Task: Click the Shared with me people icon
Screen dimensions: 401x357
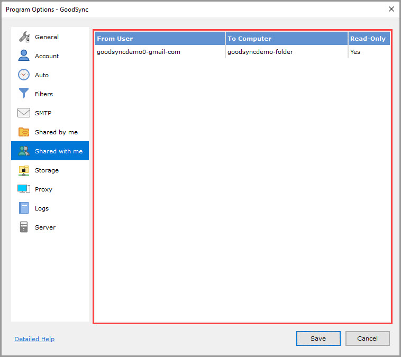Action: pyautogui.click(x=24, y=151)
